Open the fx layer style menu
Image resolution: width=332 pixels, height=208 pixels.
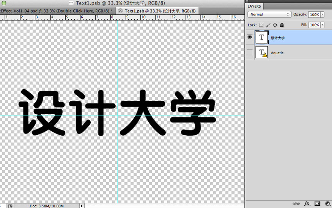(x=307, y=203)
